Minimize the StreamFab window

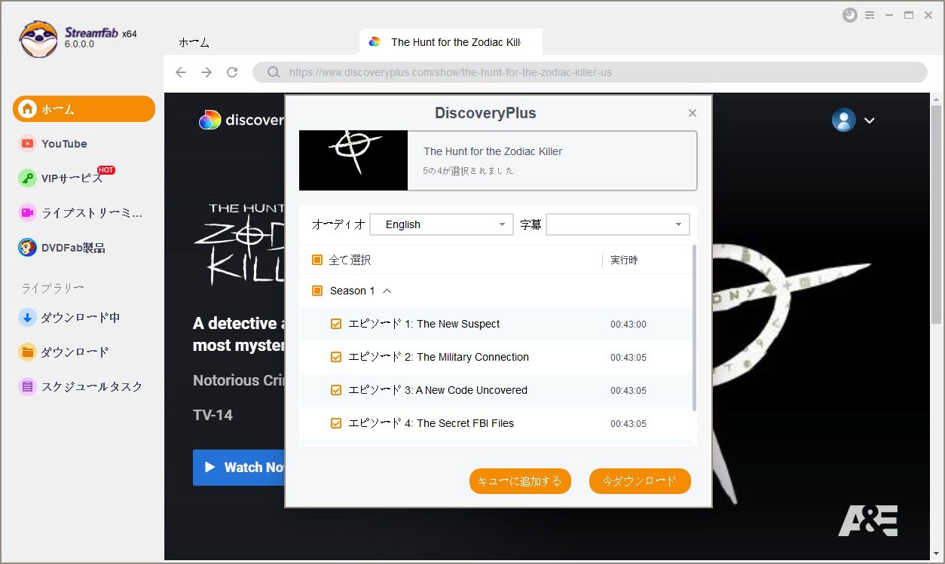pos(890,15)
